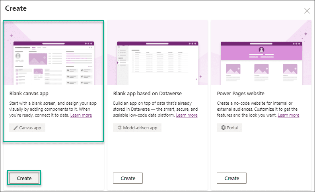This screenshot has width=315, height=192.
Task: Click the pencil icon on Canvas app tag
Action: coord(16,128)
